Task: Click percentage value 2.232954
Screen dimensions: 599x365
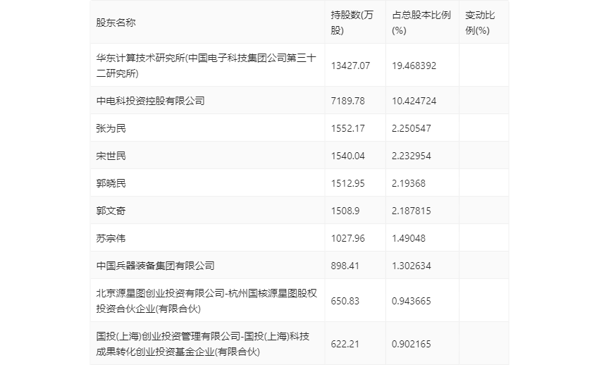Action: (412, 156)
